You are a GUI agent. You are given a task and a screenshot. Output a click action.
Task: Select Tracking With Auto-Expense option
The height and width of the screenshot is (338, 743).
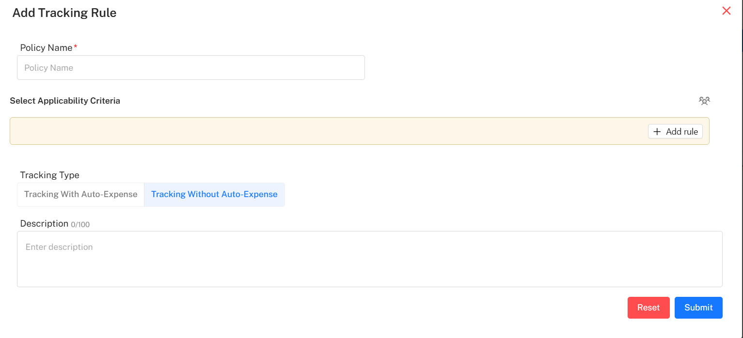click(81, 195)
